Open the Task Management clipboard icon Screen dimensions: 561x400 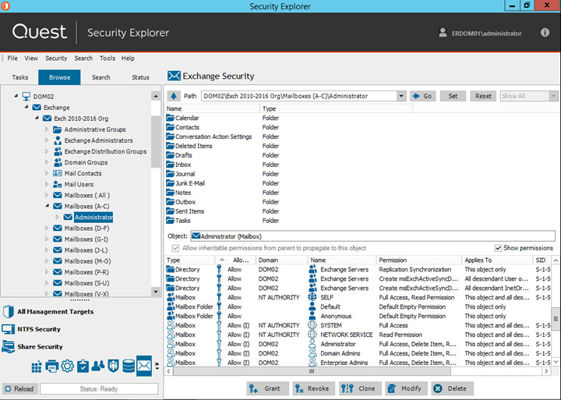tap(83, 366)
